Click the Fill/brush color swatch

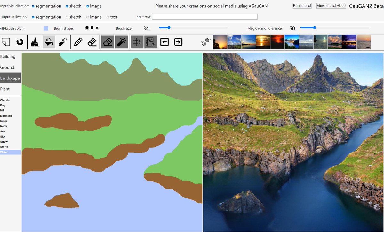point(46,28)
